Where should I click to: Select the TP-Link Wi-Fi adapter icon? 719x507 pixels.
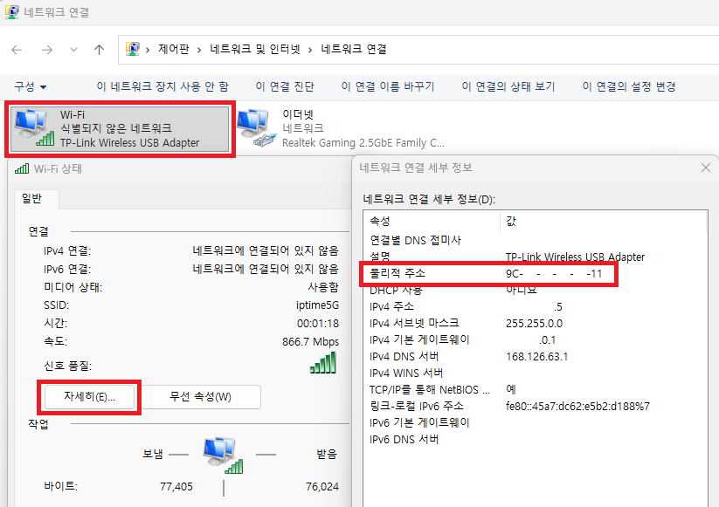point(31,124)
